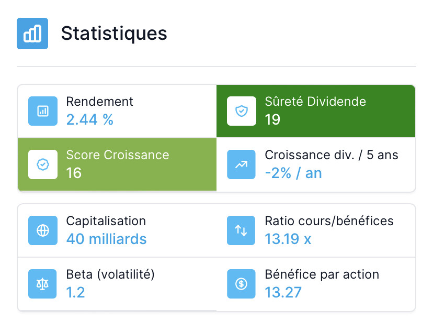Click the 40 milliards capitalisation value
The width and height of the screenshot is (433, 331).
click(x=106, y=239)
